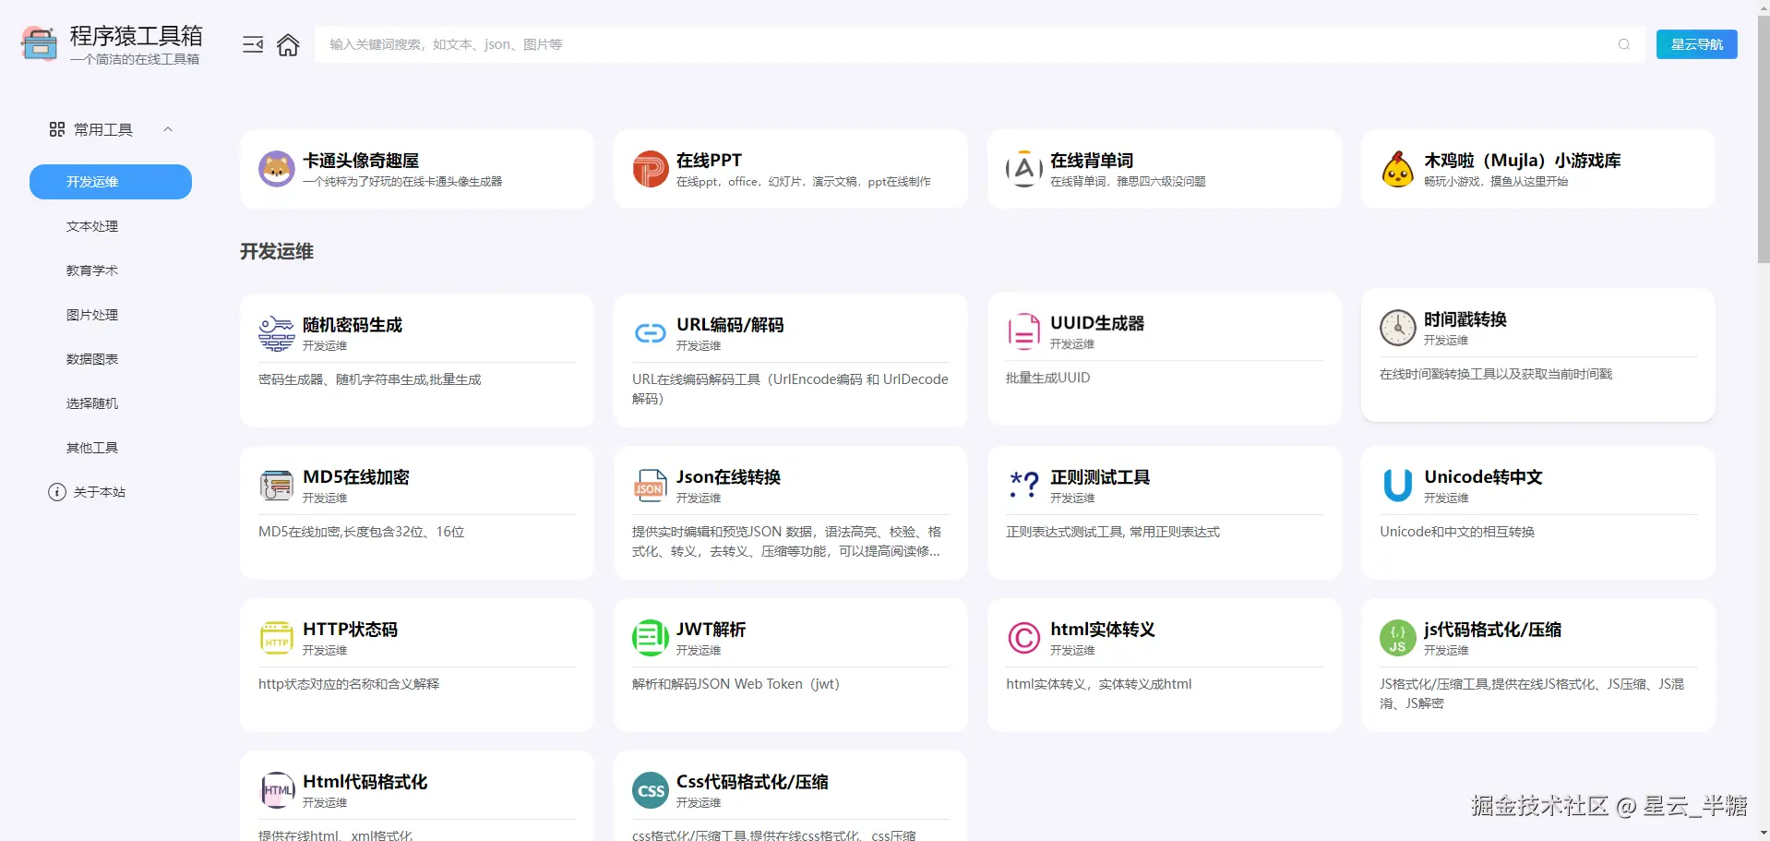Screen dimensions: 1770x841
Task: Click the html实体转义 copyright icon
Action: (1024, 638)
